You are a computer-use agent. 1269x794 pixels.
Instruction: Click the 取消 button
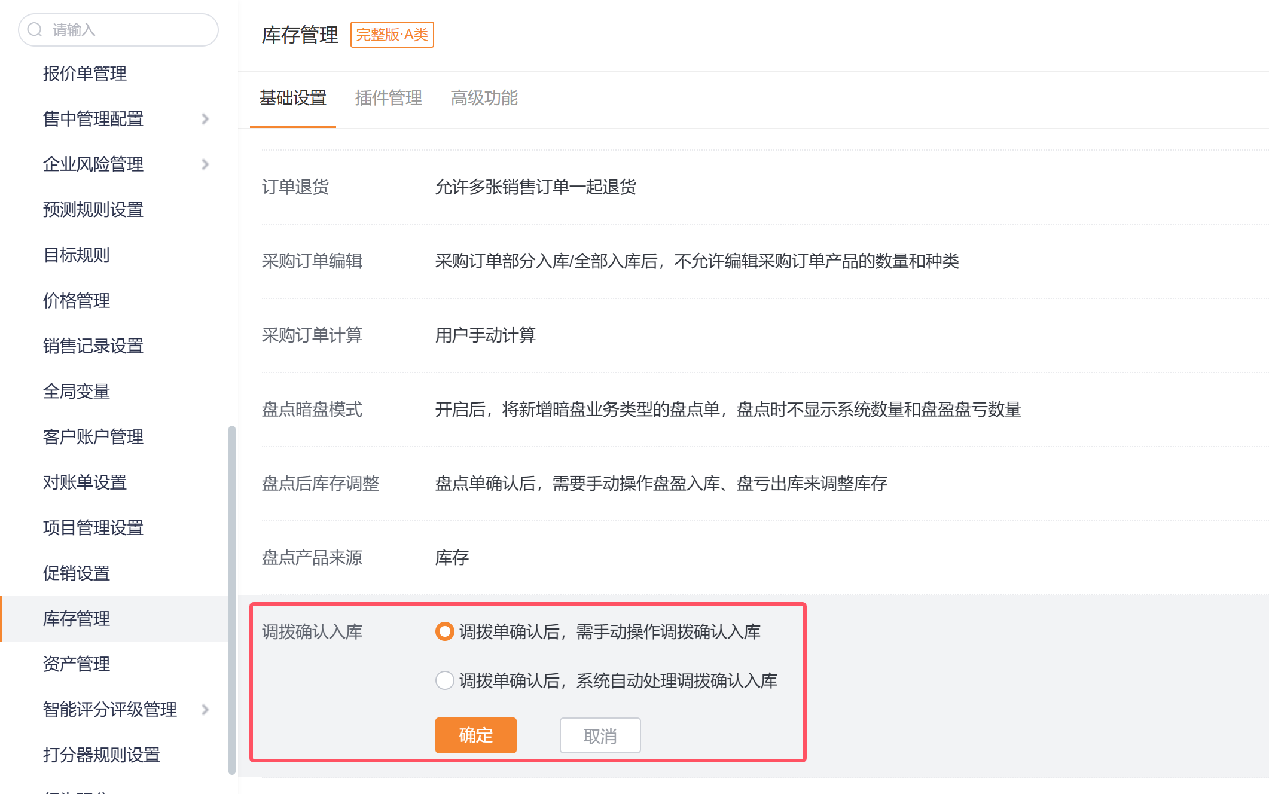(x=600, y=735)
